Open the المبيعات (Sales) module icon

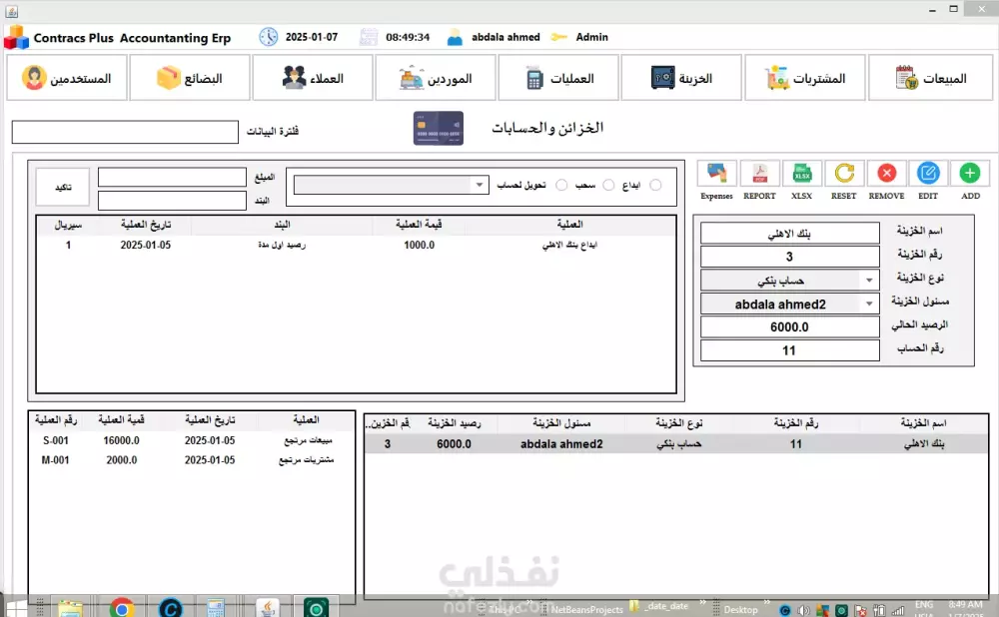click(929, 77)
